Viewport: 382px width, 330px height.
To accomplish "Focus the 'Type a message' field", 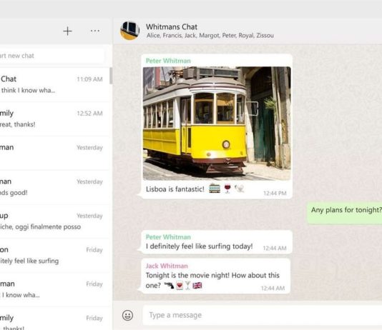I will (262, 315).
